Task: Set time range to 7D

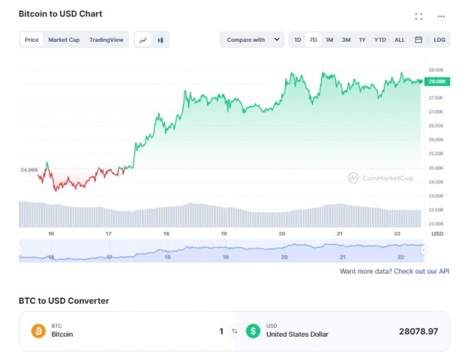Action: coord(313,40)
